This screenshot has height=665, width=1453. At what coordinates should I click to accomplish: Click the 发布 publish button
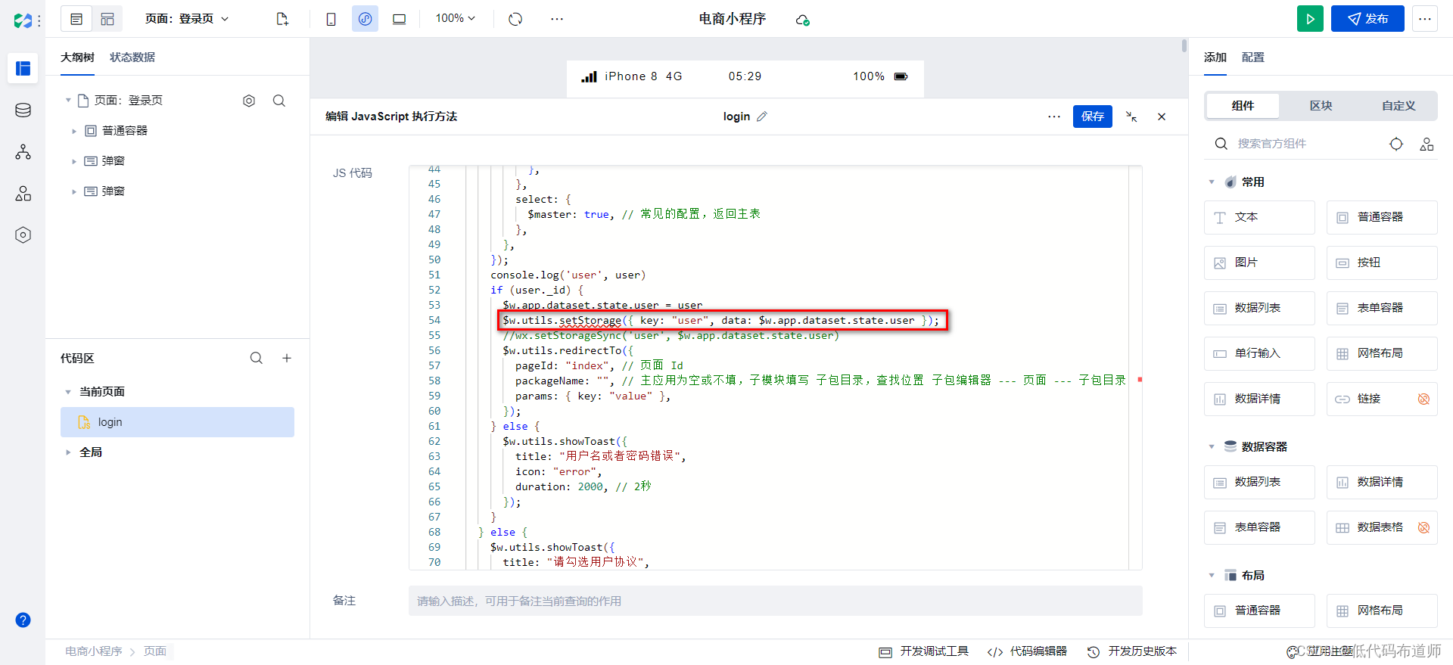point(1367,19)
